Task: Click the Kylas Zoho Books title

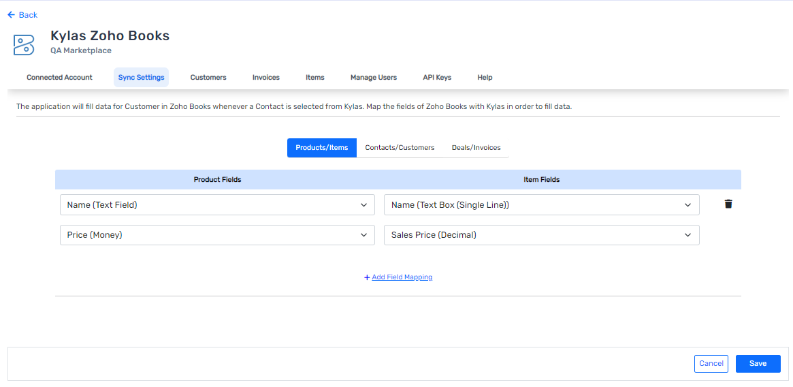Action: coord(110,35)
